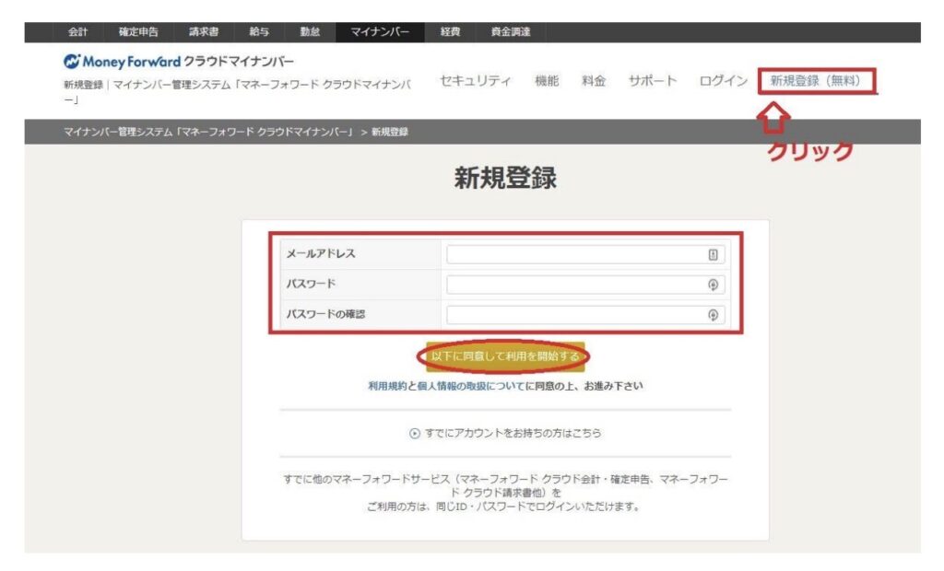Focus the メールアドレス input field
944x571 pixels.
pyautogui.click(x=585, y=254)
